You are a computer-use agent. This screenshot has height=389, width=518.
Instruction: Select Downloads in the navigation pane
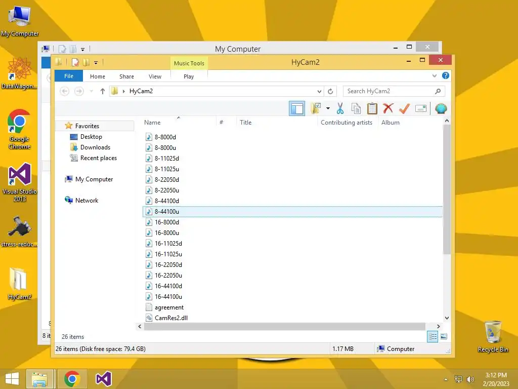coord(95,147)
